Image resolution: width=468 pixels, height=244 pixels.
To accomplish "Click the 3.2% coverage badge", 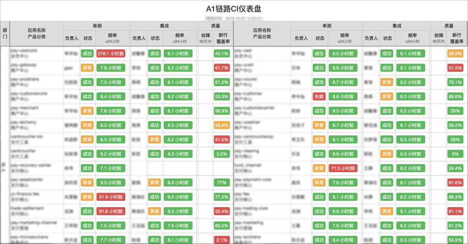I will point(222,154).
